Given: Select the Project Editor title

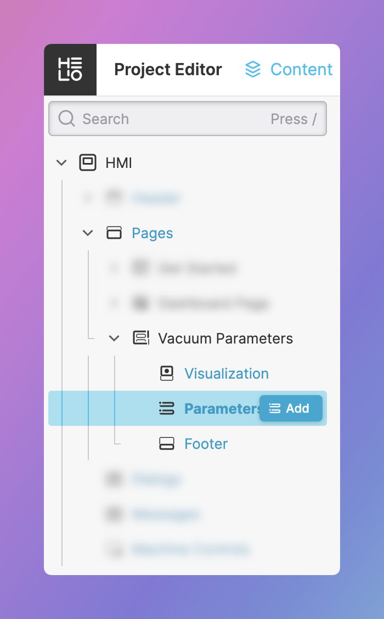Looking at the screenshot, I should pyautogui.click(x=168, y=70).
